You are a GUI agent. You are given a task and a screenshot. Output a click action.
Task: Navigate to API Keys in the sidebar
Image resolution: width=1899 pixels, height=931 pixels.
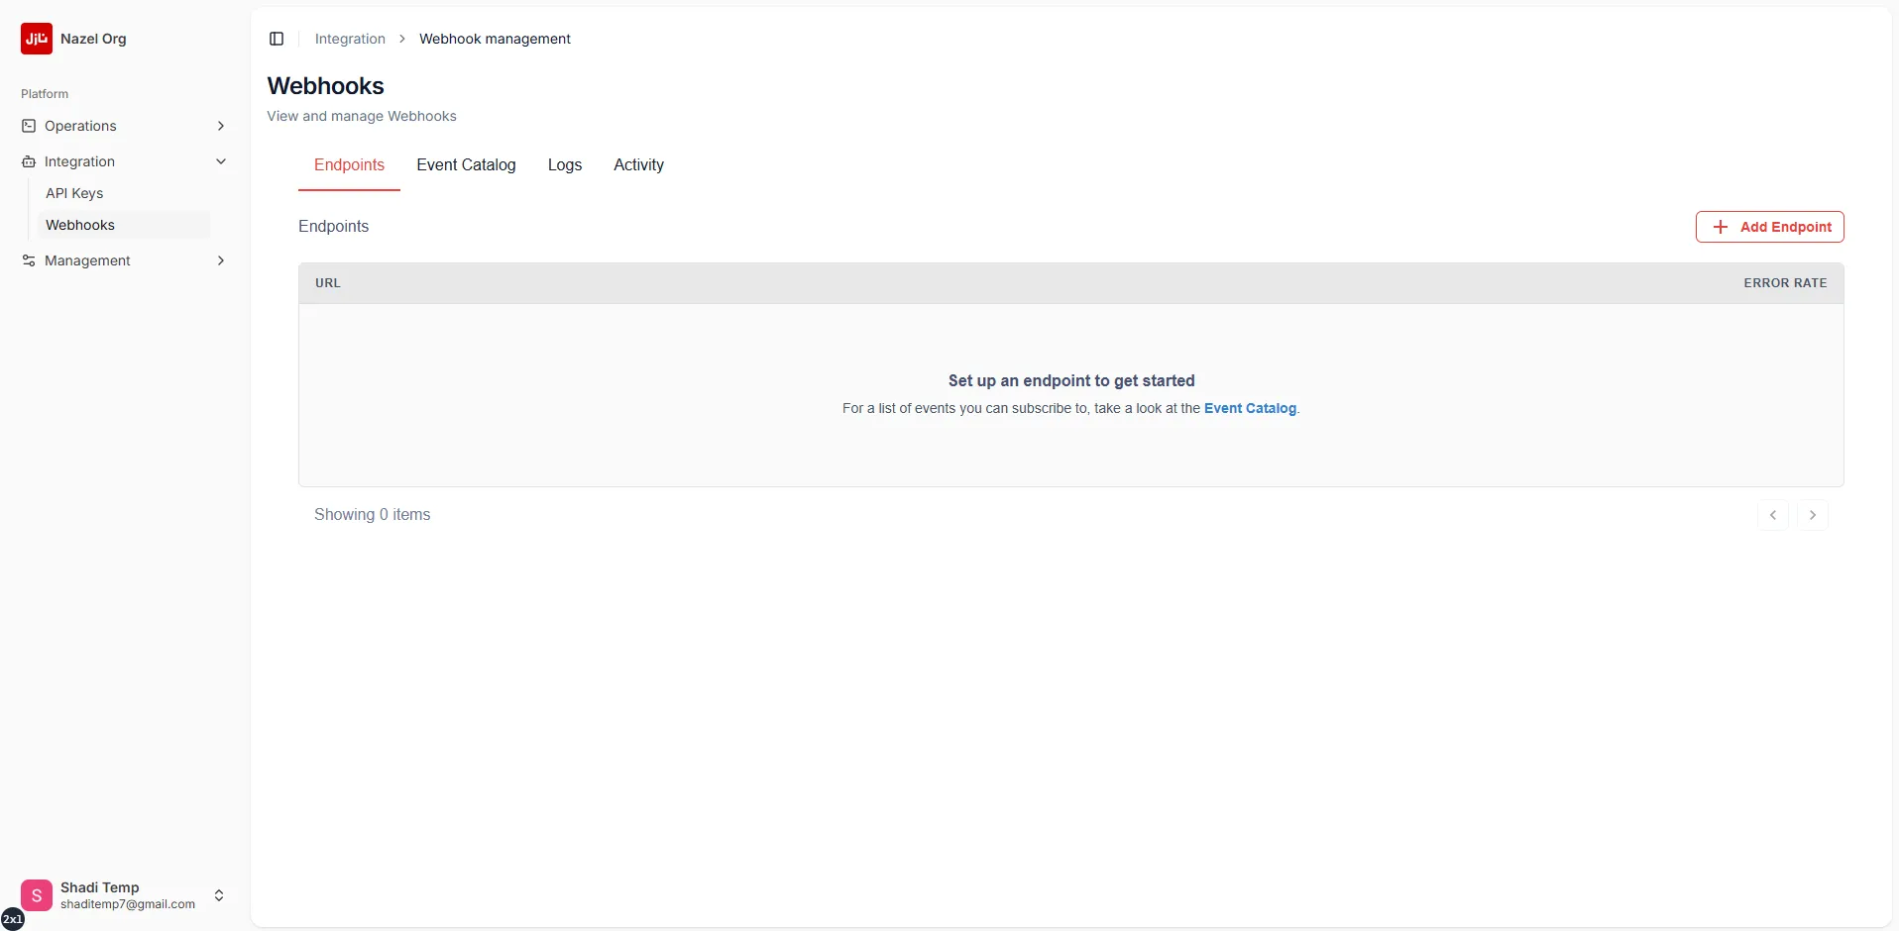(x=74, y=193)
